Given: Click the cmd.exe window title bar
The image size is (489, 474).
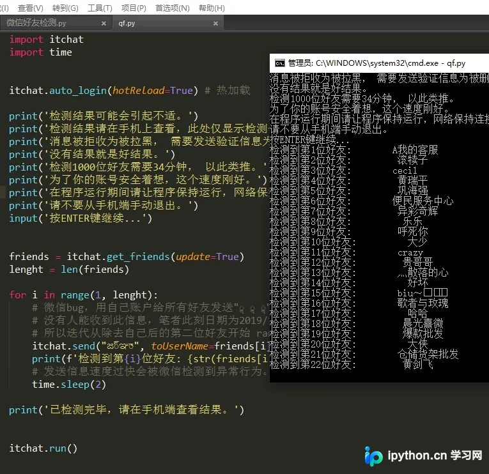Looking at the screenshot, I should 379,63.
